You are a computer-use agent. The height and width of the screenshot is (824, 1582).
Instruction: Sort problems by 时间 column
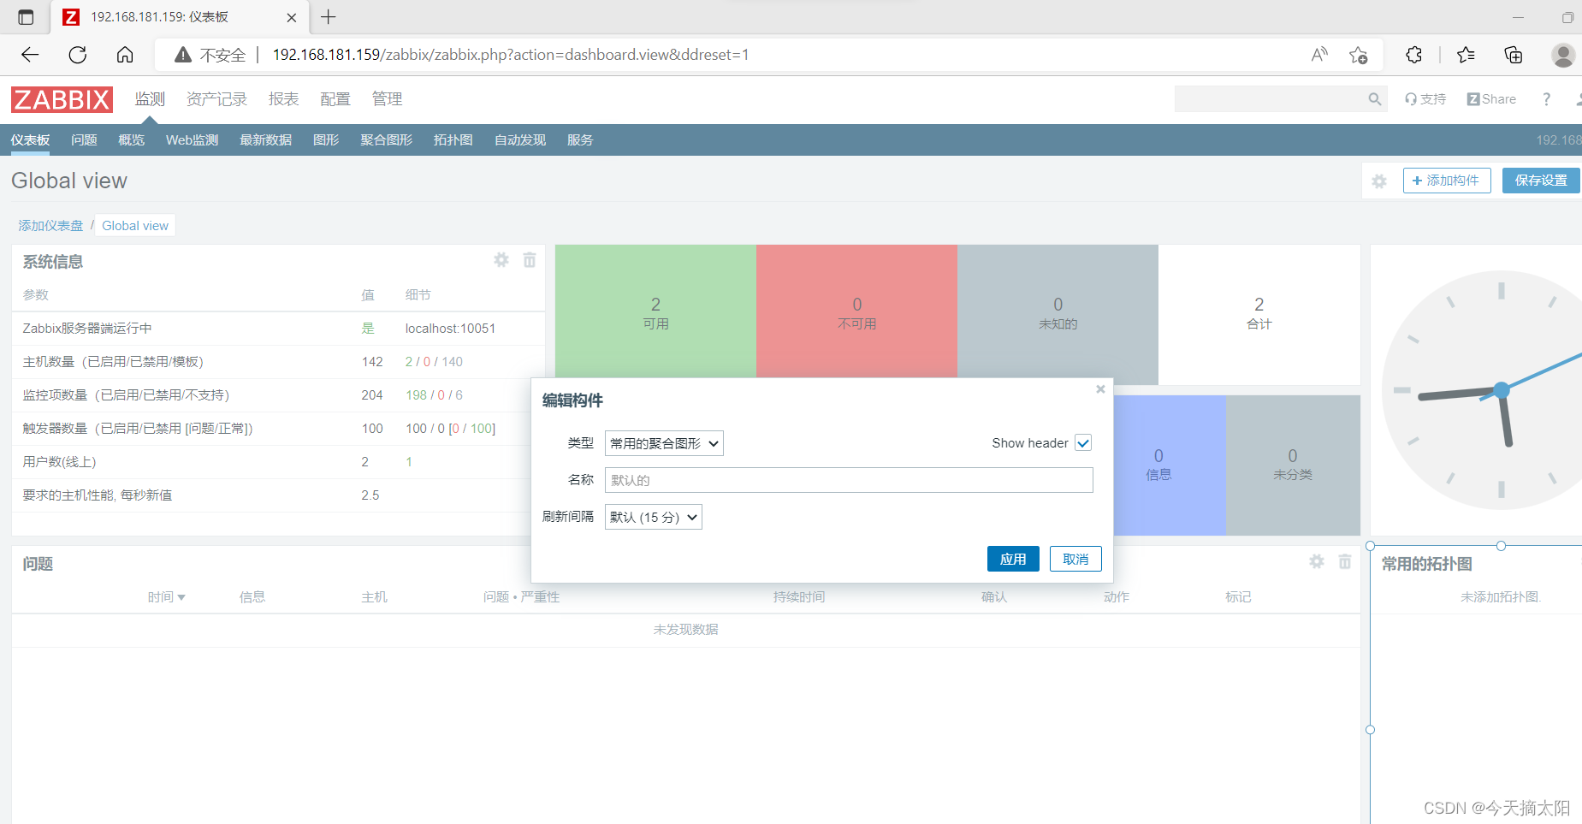(x=166, y=597)
